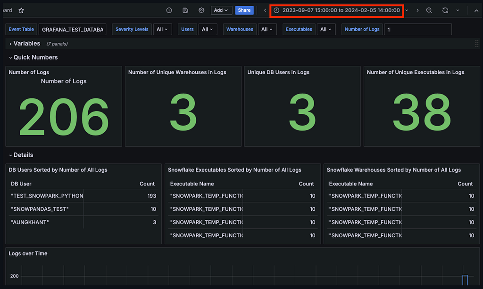
Task: Click the Number of Logs input field
Action: 418,30
